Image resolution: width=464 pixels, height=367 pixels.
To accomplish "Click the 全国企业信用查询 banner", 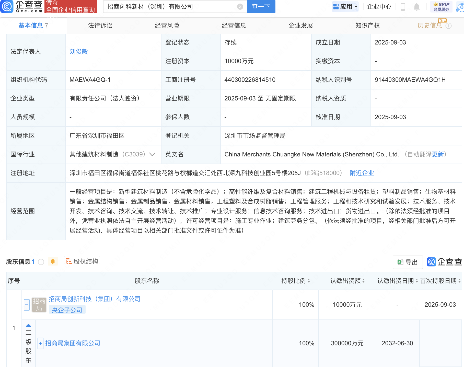I will click(x=71, y=7).
